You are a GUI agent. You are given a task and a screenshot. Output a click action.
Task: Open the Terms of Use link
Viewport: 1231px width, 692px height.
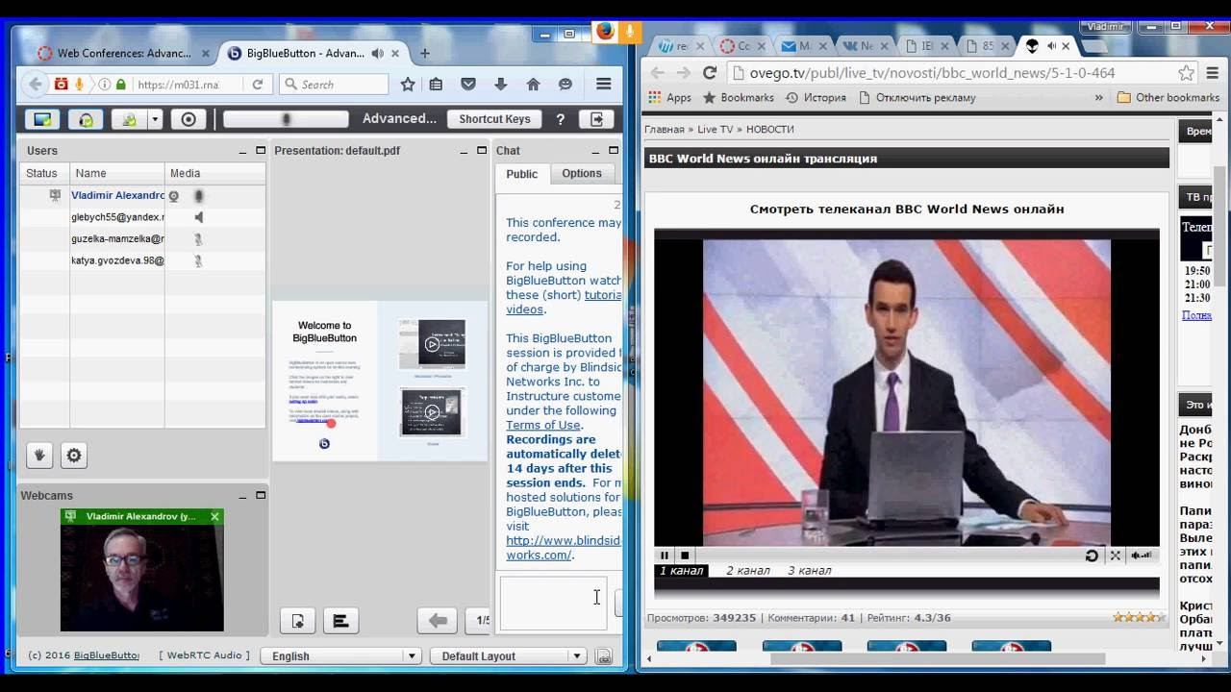(x=543, y=425)
